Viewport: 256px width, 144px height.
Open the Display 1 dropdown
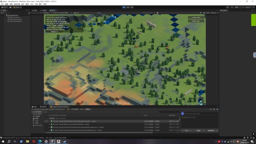47,13
